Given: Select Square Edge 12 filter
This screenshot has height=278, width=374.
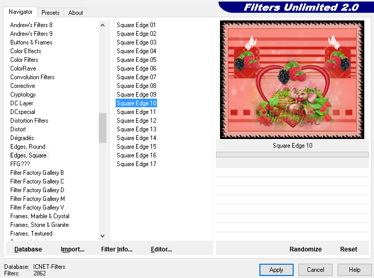Looking at the screenshot, I should click(x=136, y=121).
